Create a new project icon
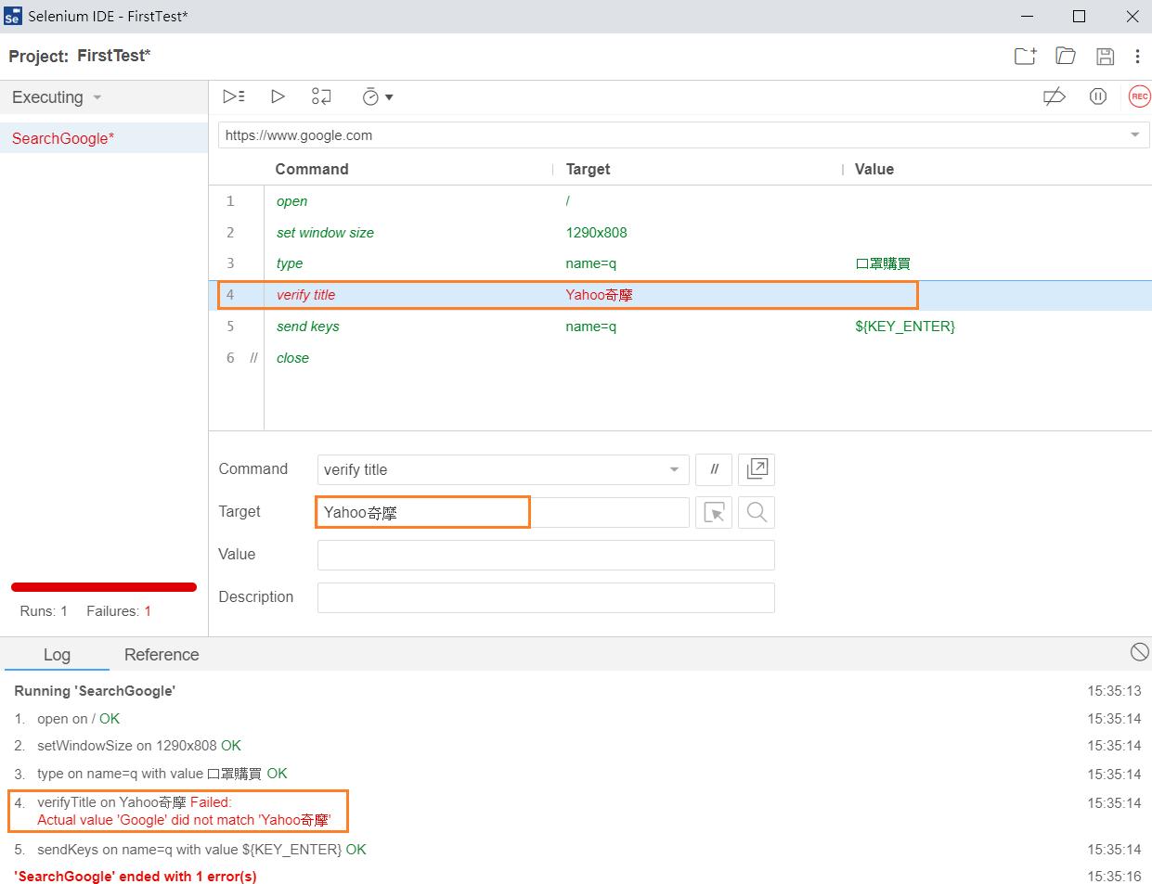This screenshot has width=1152, height=884. point(1025,56)
